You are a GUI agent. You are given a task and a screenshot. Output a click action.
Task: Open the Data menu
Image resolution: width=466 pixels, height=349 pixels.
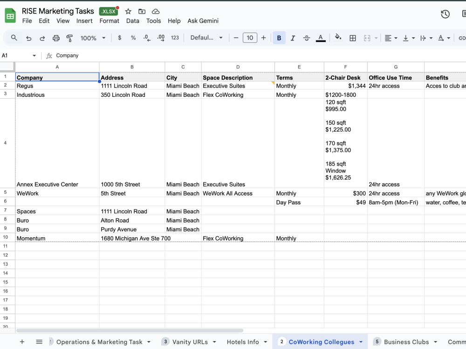pos(132,21)
